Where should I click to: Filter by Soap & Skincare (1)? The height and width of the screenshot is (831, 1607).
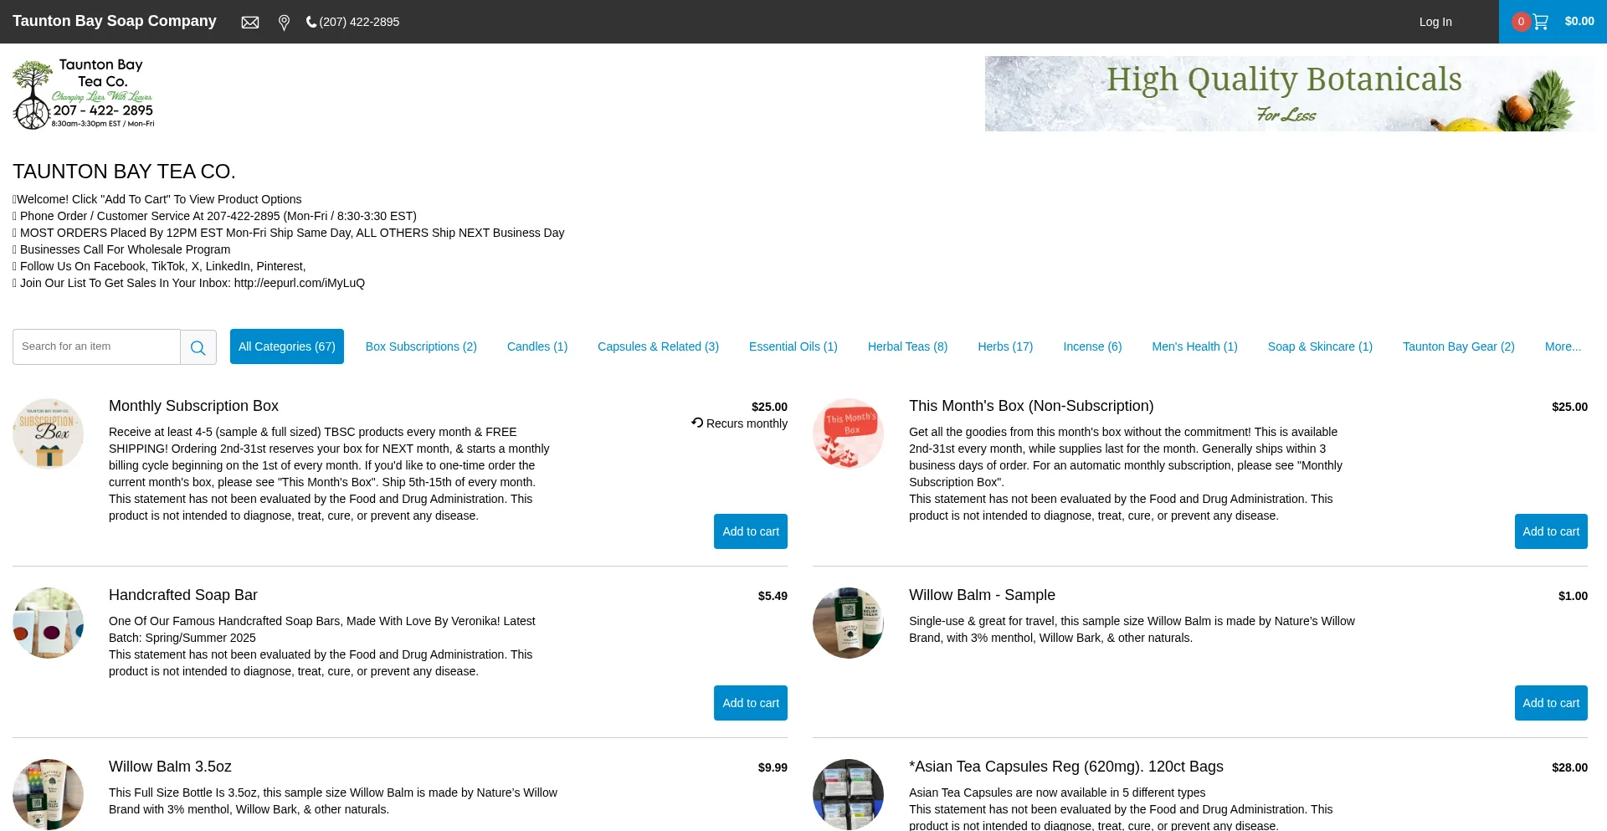(x=1320, y=346)
